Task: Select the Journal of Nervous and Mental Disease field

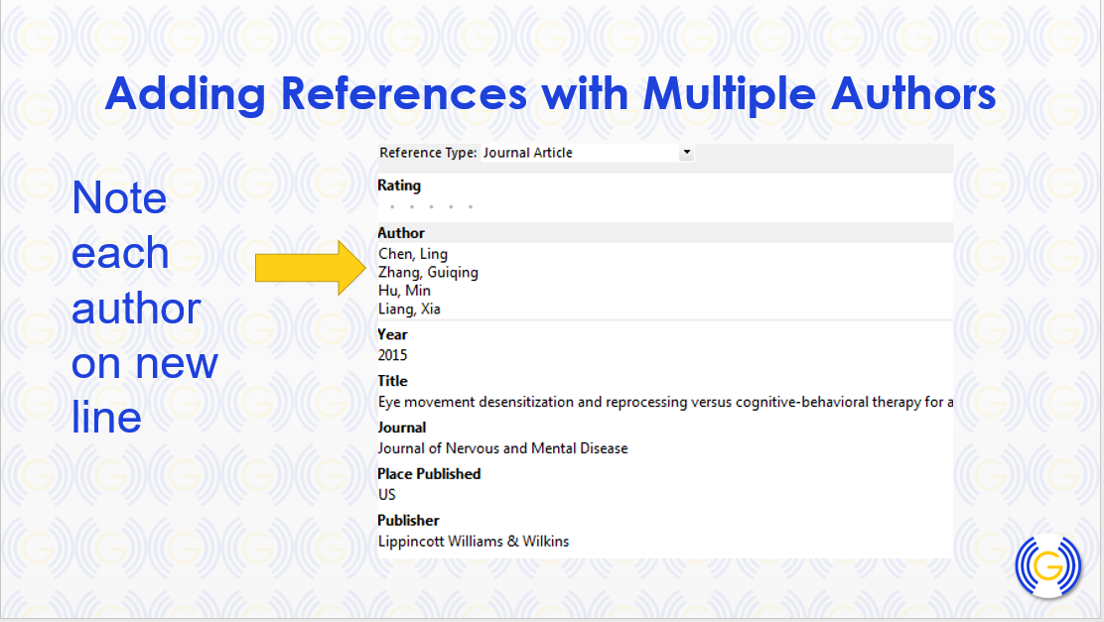Action: point(502,448)
